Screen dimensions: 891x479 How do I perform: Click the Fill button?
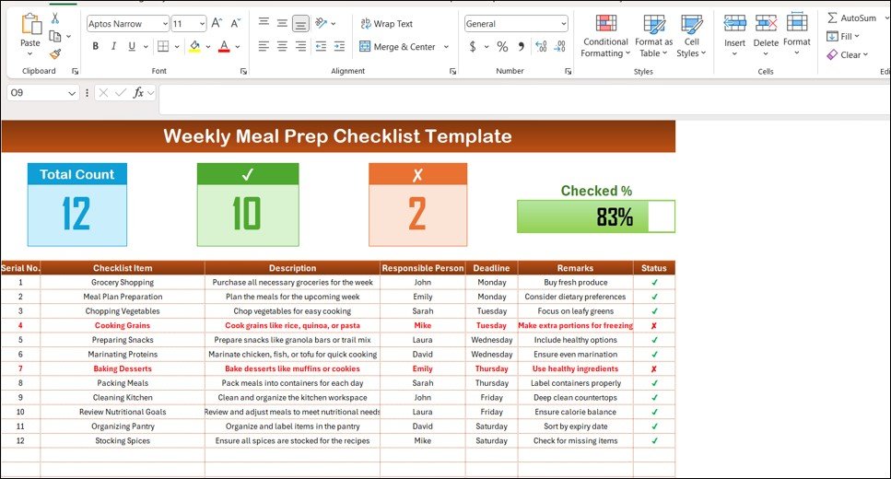pyautogui.click(x=843, y=36)
